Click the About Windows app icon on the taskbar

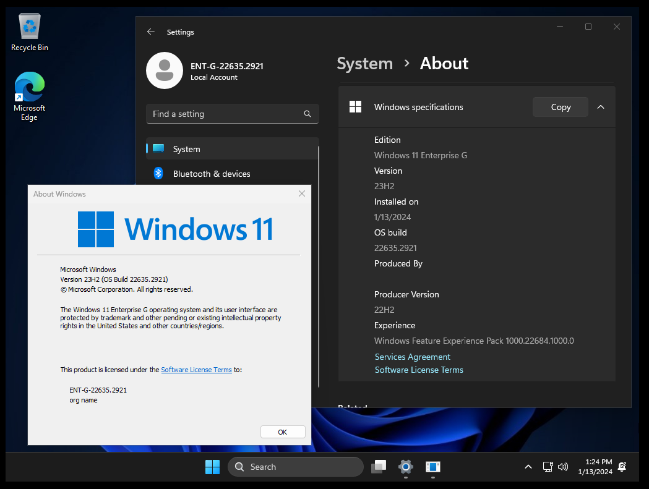(433, 467)
